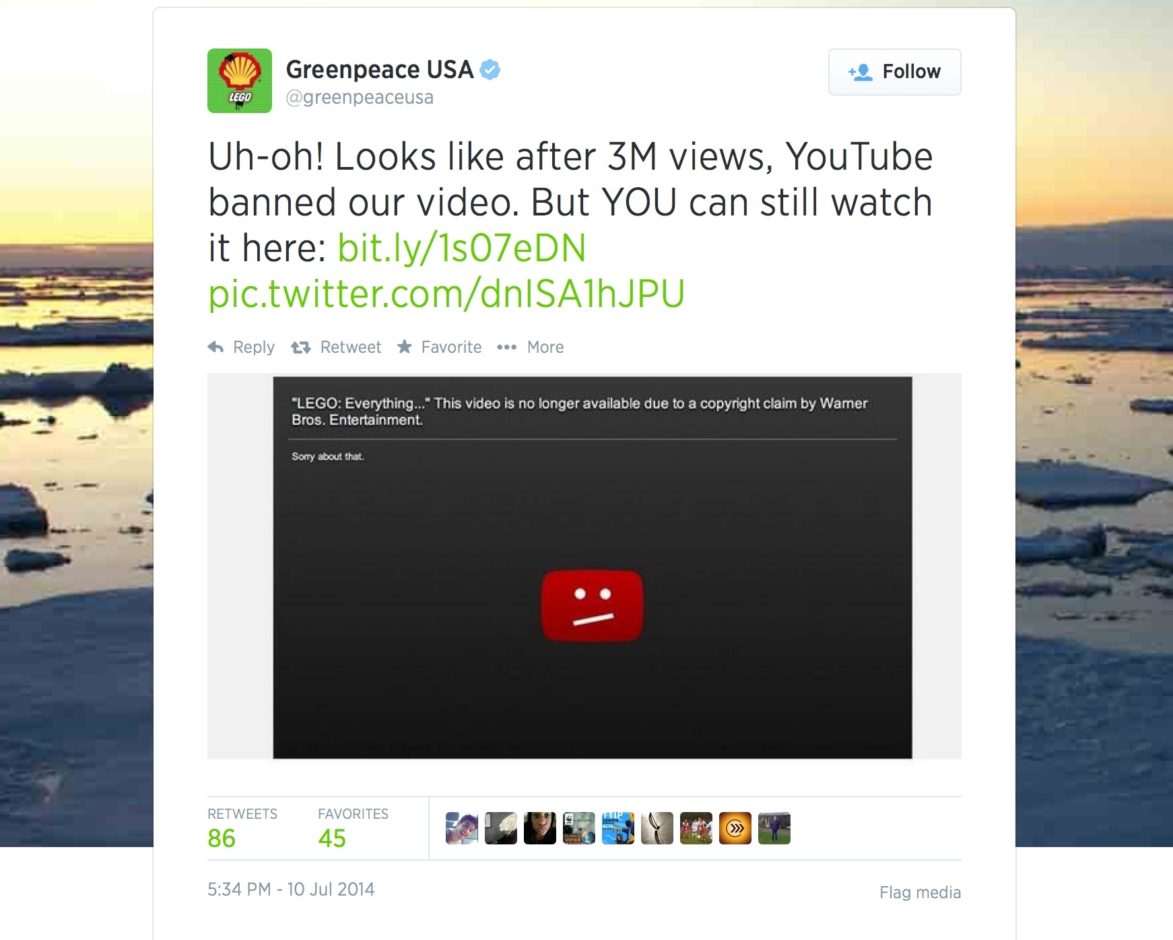The height and width of the screenshot is (940, 1173).
Task: Click the Reply arrow icon
Action: point(215,347)
